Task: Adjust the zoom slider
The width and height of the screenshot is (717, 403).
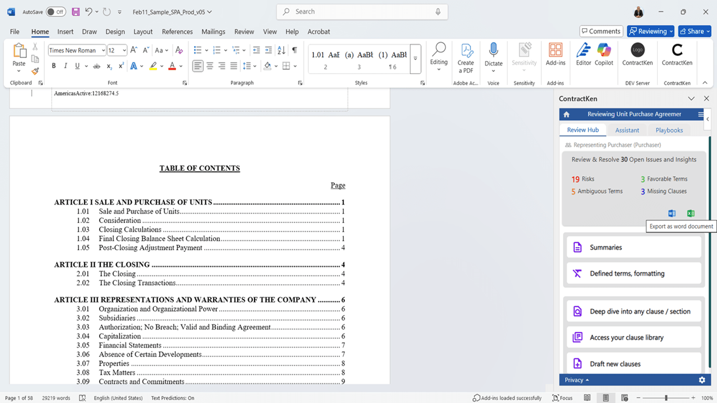Action: pos(666,398)
